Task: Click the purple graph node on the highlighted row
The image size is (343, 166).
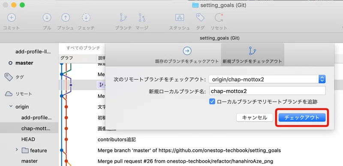Action: pos(71,85)
